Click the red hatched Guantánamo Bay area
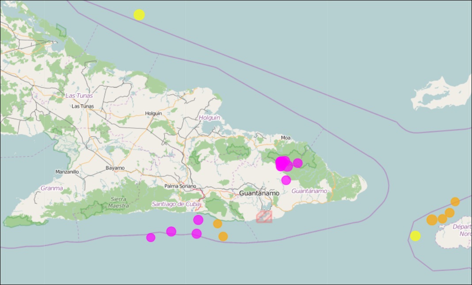 (264, 216)
